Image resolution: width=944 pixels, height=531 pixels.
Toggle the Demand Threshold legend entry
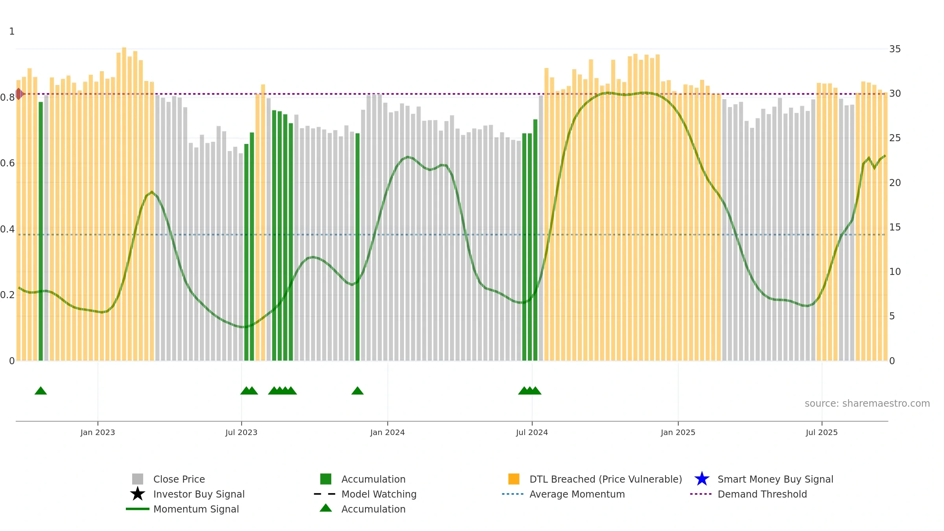[762, 494]
